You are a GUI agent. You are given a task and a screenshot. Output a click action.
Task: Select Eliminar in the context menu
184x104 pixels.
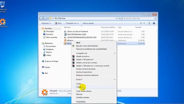(x=79, y=94)
